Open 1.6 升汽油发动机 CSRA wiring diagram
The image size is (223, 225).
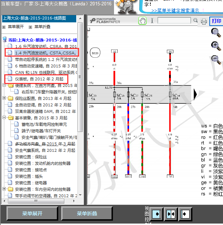point(46,47)
